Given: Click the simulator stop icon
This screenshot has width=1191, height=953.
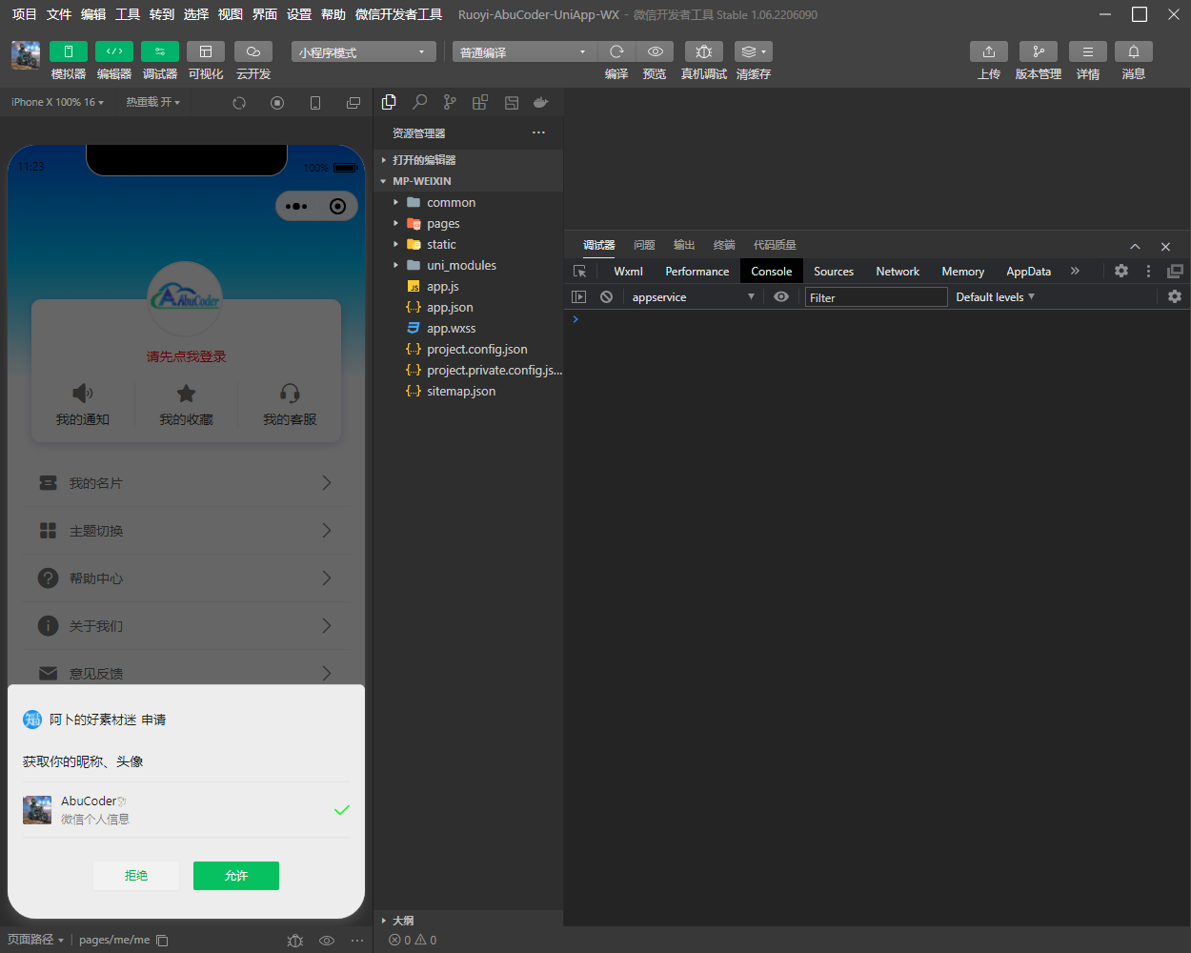Looking at the screenshot, I should point(277,103).
